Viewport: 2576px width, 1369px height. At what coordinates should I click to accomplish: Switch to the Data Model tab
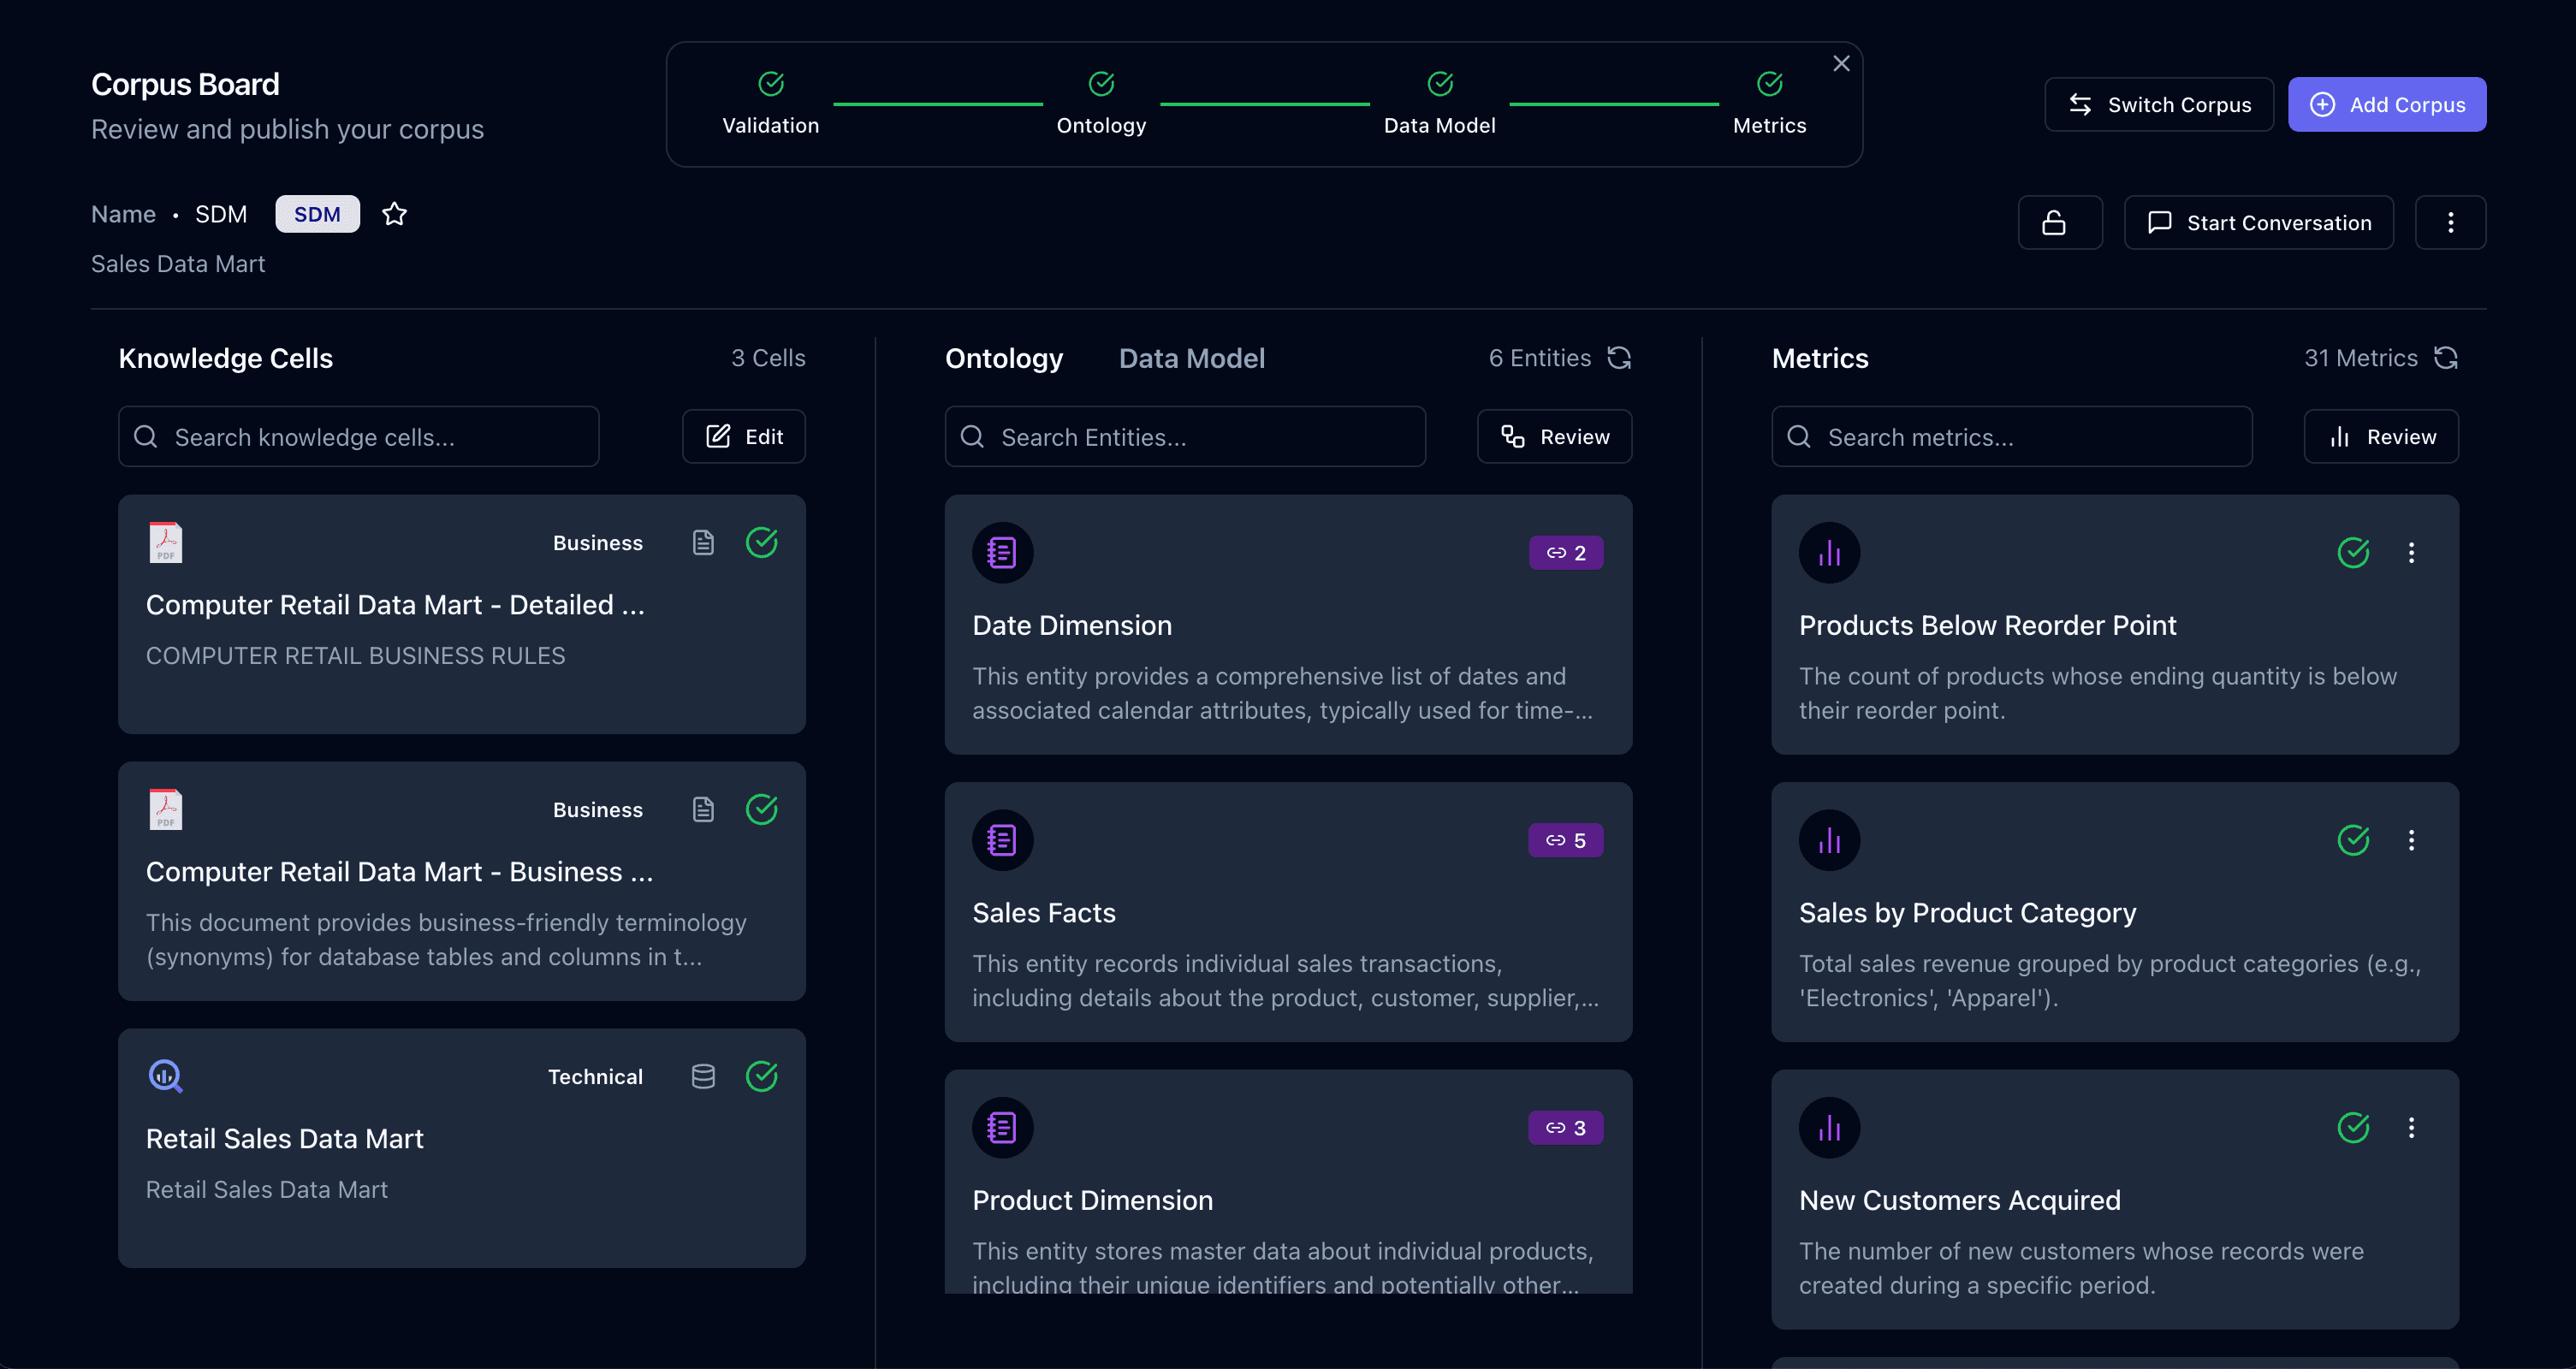pos(1191,357)
